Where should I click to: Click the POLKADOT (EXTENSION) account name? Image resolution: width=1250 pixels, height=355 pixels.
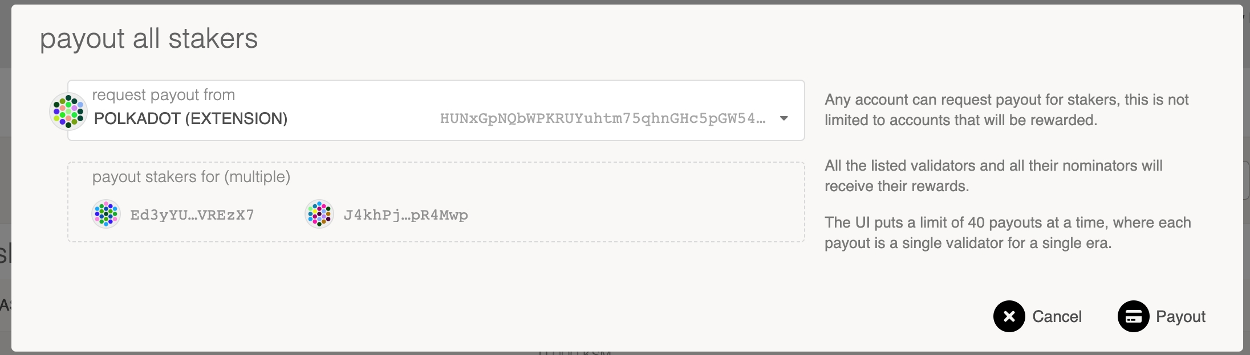[190, 118]
